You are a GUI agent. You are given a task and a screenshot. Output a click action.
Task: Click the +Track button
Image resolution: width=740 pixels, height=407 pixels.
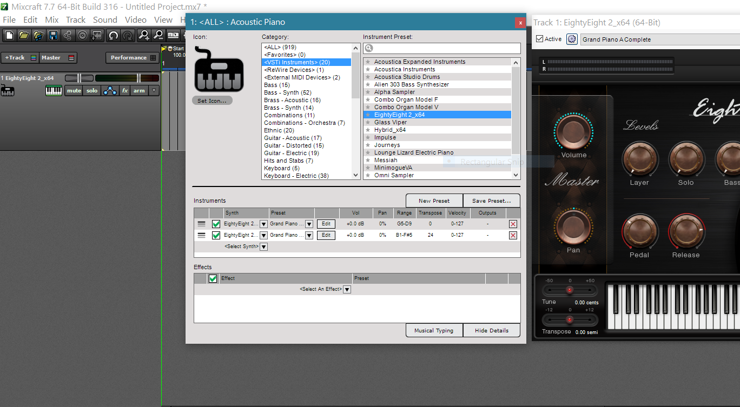(x=20, y=58)
